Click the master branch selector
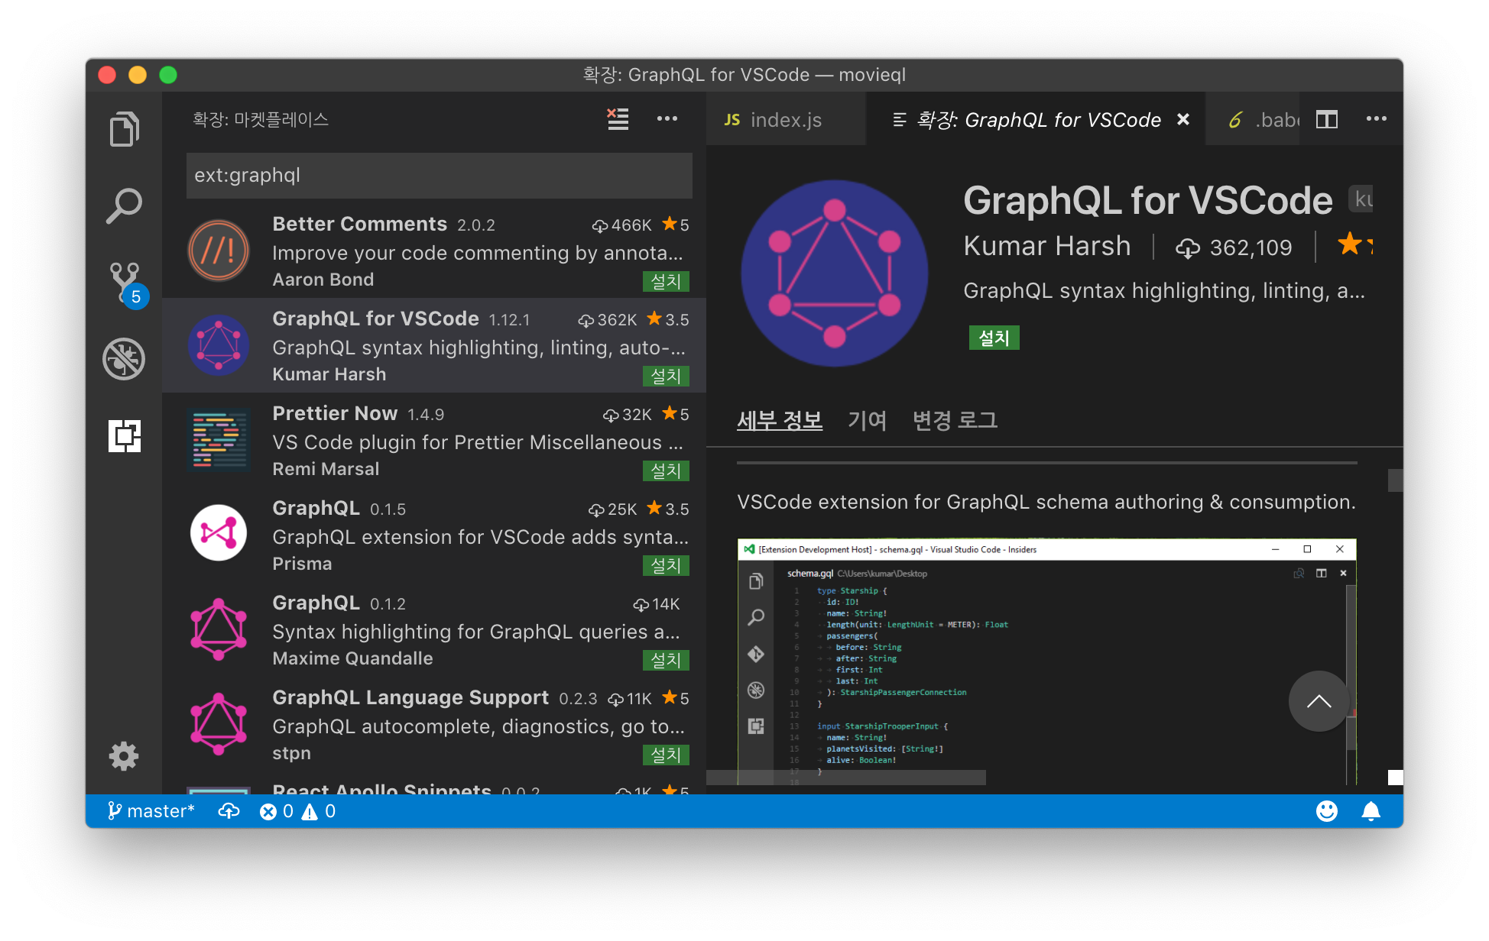The image size is (1489, 941). coord(151,811)
